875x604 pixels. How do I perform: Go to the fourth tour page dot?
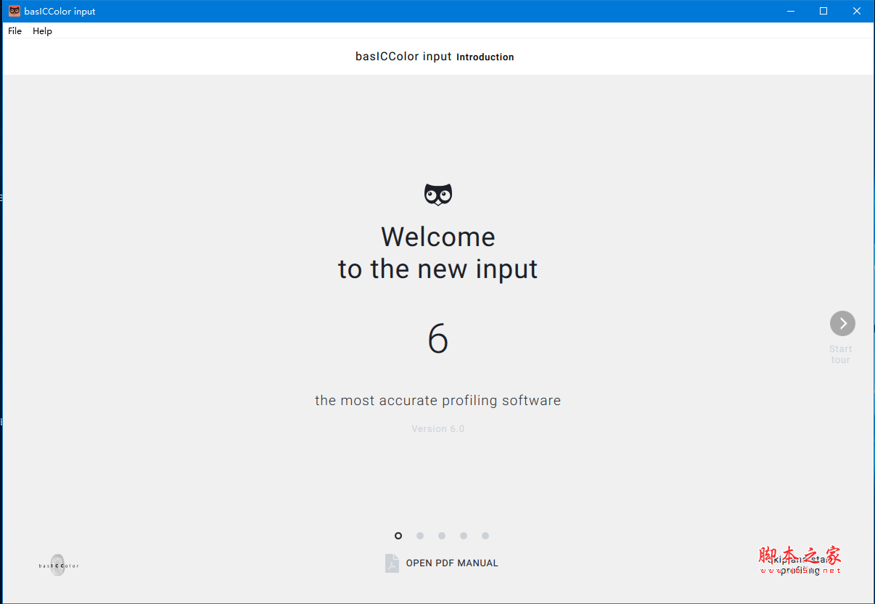point(464,536)
